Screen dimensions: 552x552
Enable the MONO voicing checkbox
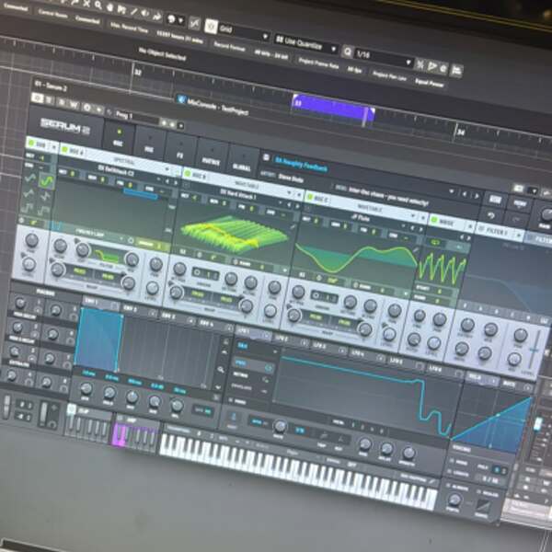tap(452, 461)
